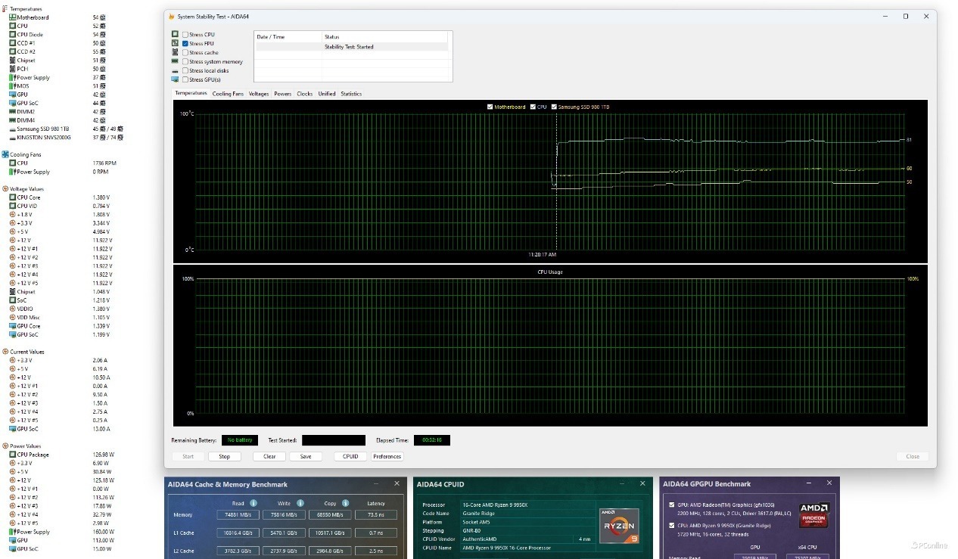Open the Statistics tab
This screenshot has height=559, width=958.
pos(351,94)
